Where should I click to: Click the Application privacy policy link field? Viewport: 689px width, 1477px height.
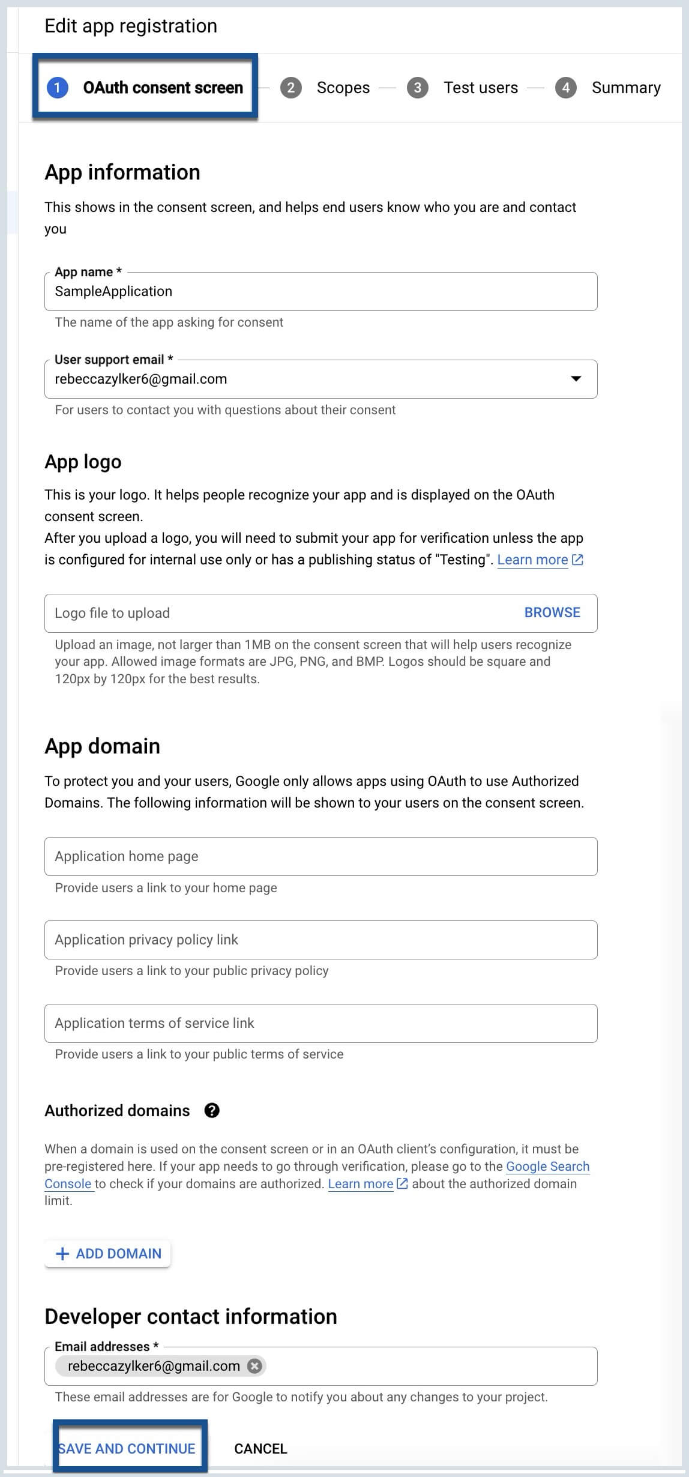click(321, 940)
